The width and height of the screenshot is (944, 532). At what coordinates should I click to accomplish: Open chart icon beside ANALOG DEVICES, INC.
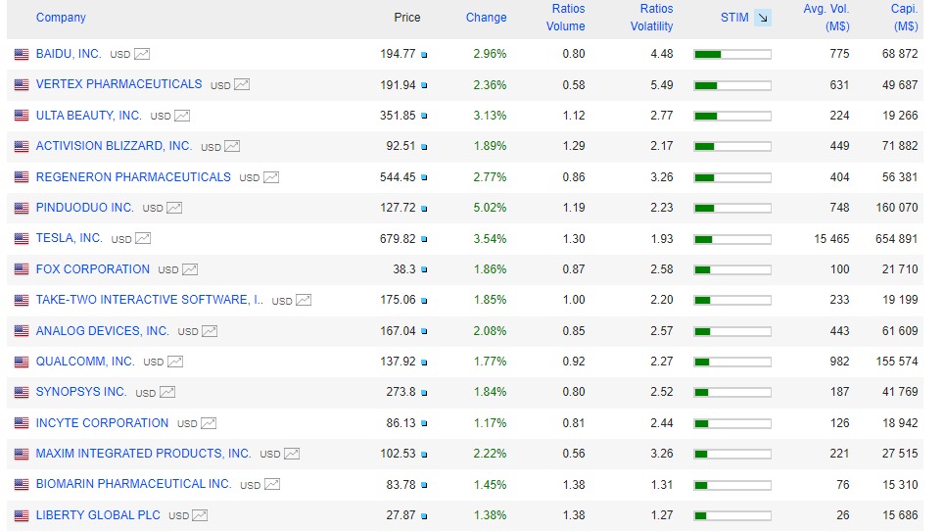[210, 331]
